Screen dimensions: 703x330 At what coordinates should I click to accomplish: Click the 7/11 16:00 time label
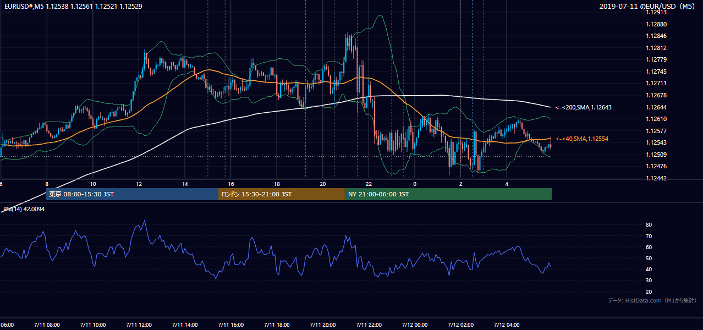[231, 325]
